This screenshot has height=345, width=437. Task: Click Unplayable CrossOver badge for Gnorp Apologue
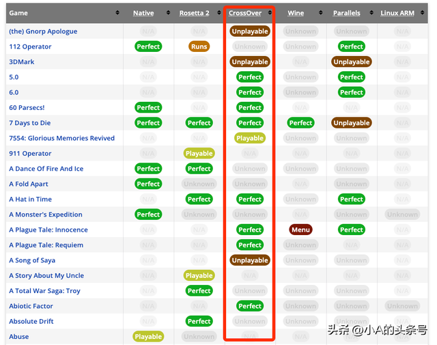tap(250, 31)
